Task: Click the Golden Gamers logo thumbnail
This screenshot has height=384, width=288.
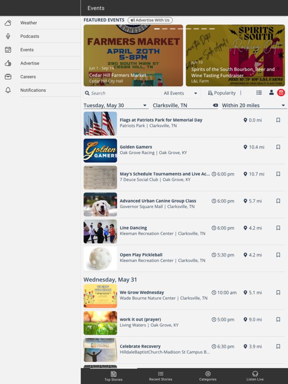Action: pos(100,150)
